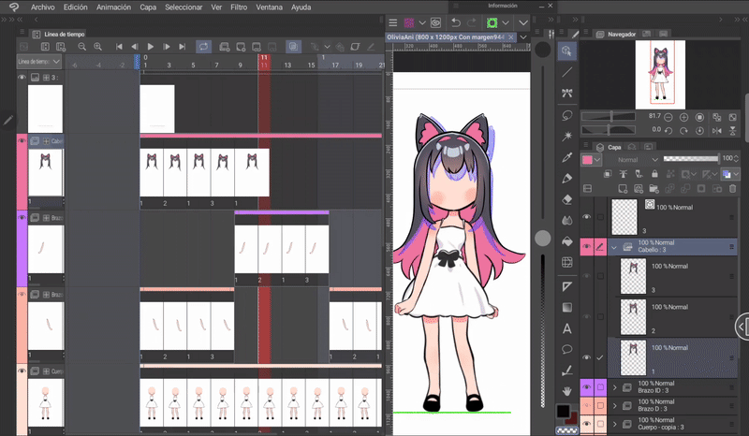Image resolution: width=749 pixels, height=436 pixels.
Task: Adjust the layer opacity slider
Action: coord(691,158)
